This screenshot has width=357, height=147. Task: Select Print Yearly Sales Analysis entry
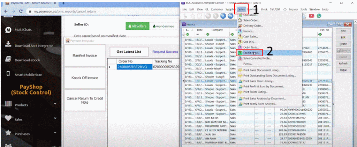click(269, 104)
